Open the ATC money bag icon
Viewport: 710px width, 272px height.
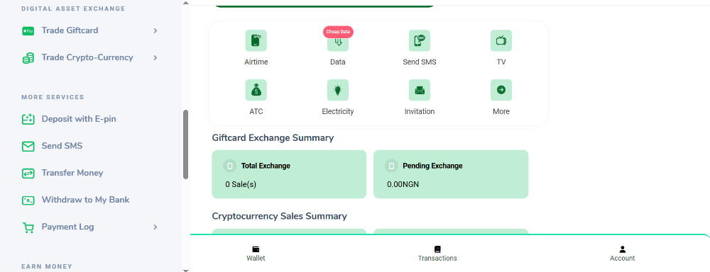tap(256, 91)
